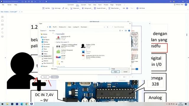189x106 pixels.
Task: Go up one folder in Open dialog
Action: (48, 27)
